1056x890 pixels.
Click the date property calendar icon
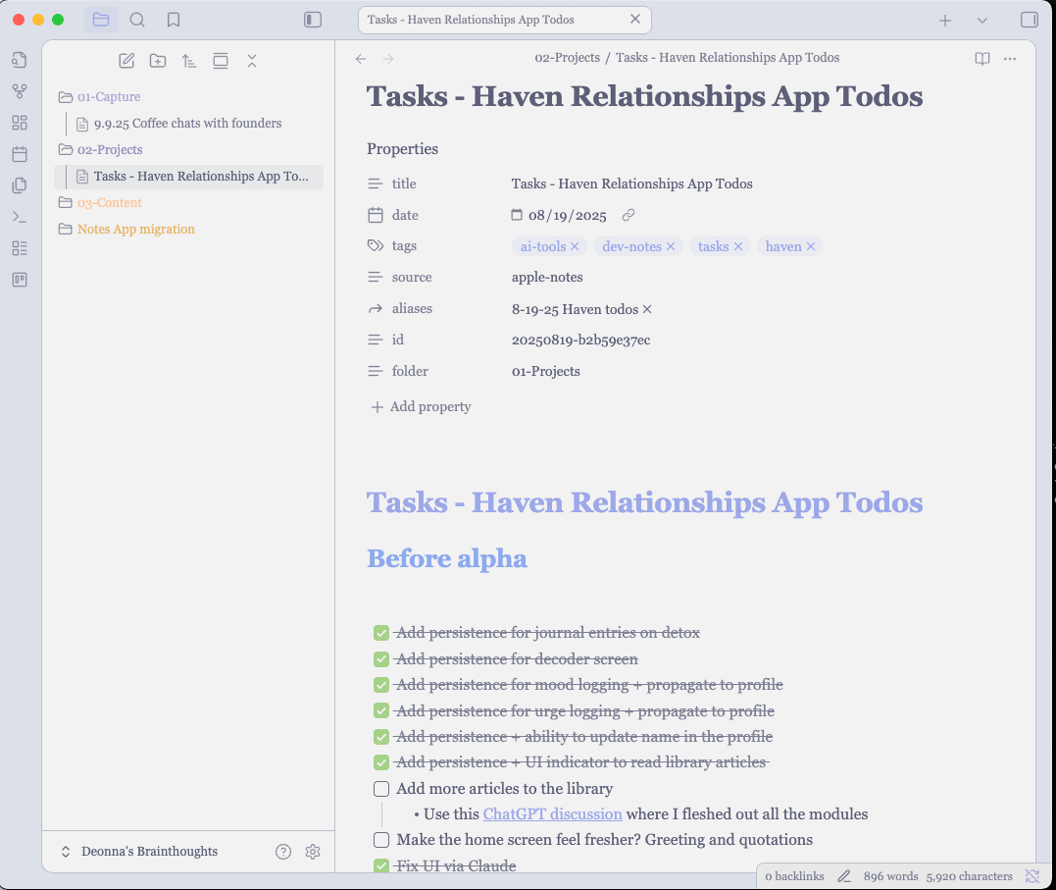point(517,215)
